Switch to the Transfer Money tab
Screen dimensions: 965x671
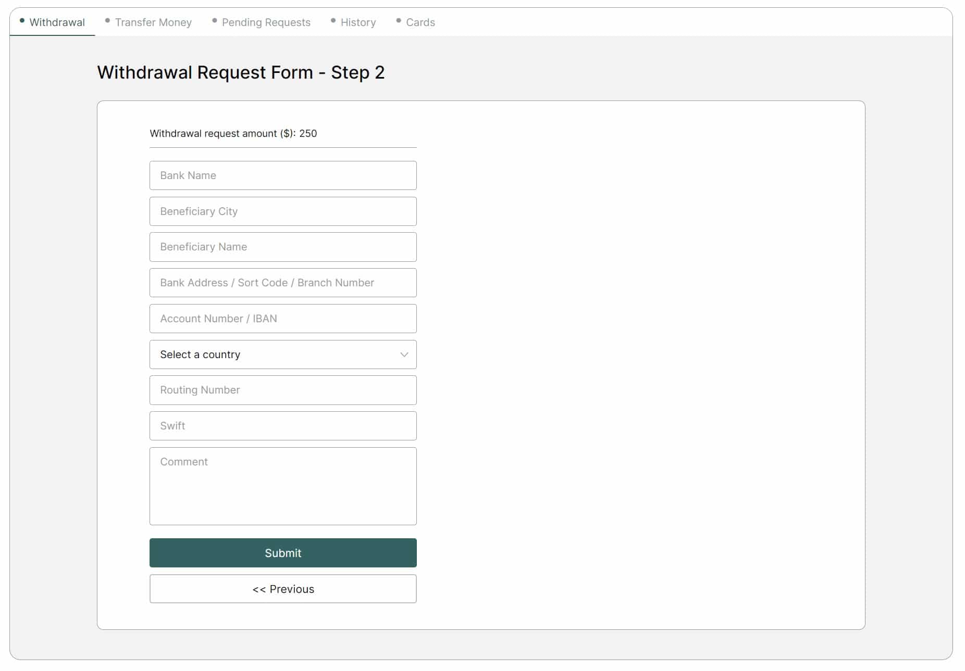tap(153, 22)
